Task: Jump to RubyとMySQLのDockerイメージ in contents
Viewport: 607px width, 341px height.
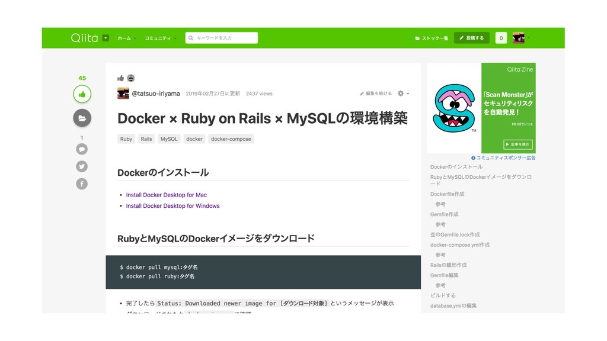Action: pyautogui.click(x=481, y=180)
